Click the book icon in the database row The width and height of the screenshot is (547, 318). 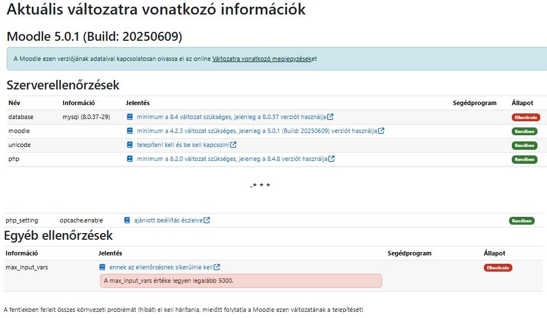click(130, 117)
